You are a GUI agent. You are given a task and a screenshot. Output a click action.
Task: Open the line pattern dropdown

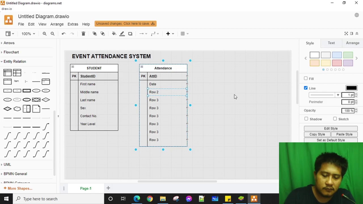[x=324, y=95]
